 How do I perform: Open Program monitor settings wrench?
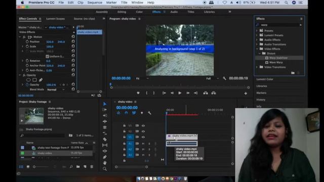point(224,78)
